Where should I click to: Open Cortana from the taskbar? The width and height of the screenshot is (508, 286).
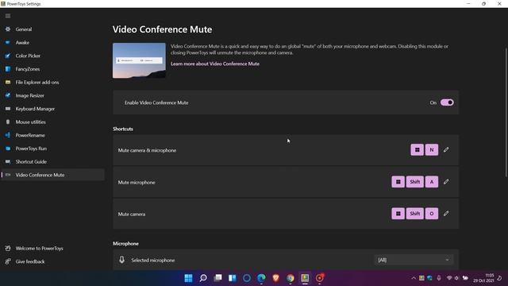click(x=247, y=278)
